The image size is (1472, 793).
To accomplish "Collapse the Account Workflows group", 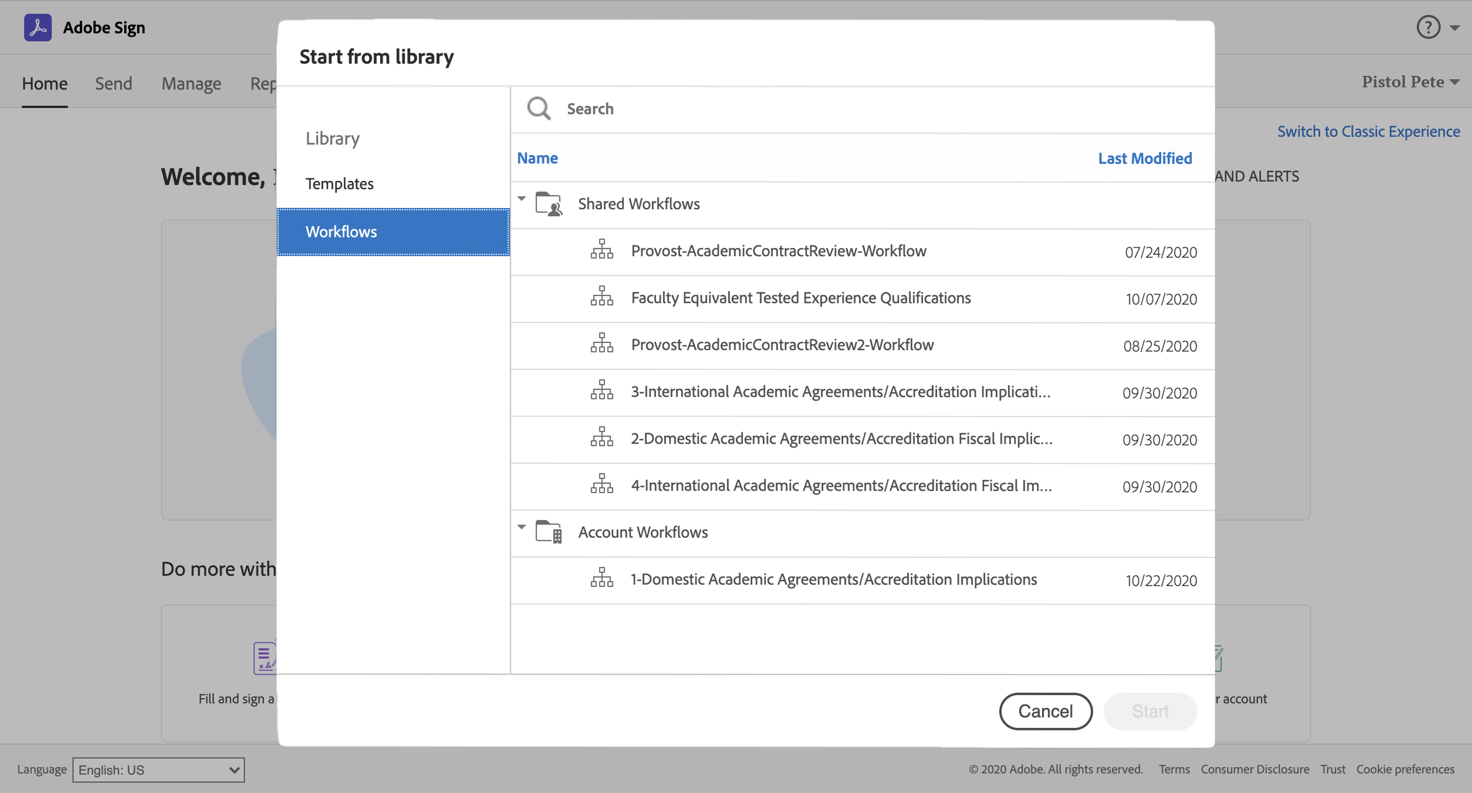I will [522, 527].
